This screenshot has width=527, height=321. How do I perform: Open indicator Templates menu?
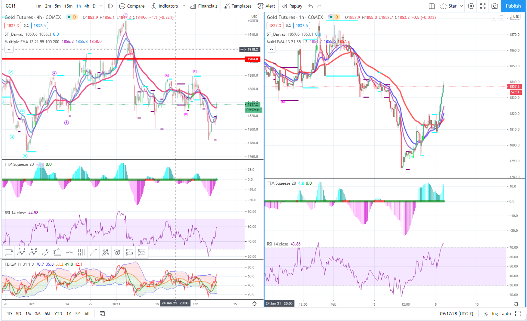(x=238, y=6)
